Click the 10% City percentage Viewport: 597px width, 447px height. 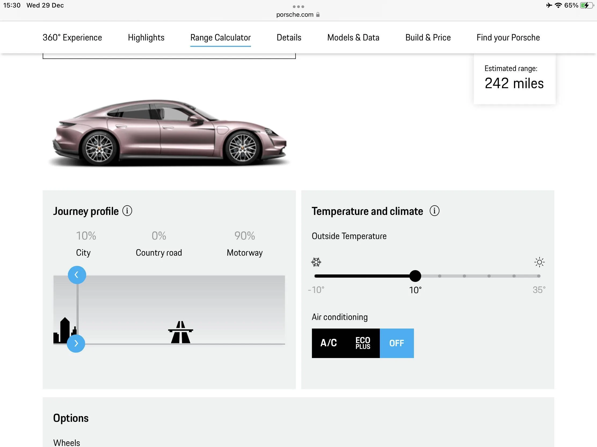[86, 236]
